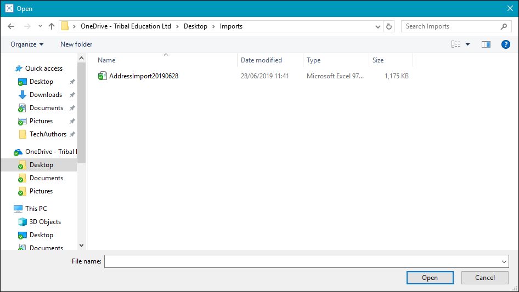Open Pictures under OneDrive
Screen dimensions: 519x292
(41, 191)
